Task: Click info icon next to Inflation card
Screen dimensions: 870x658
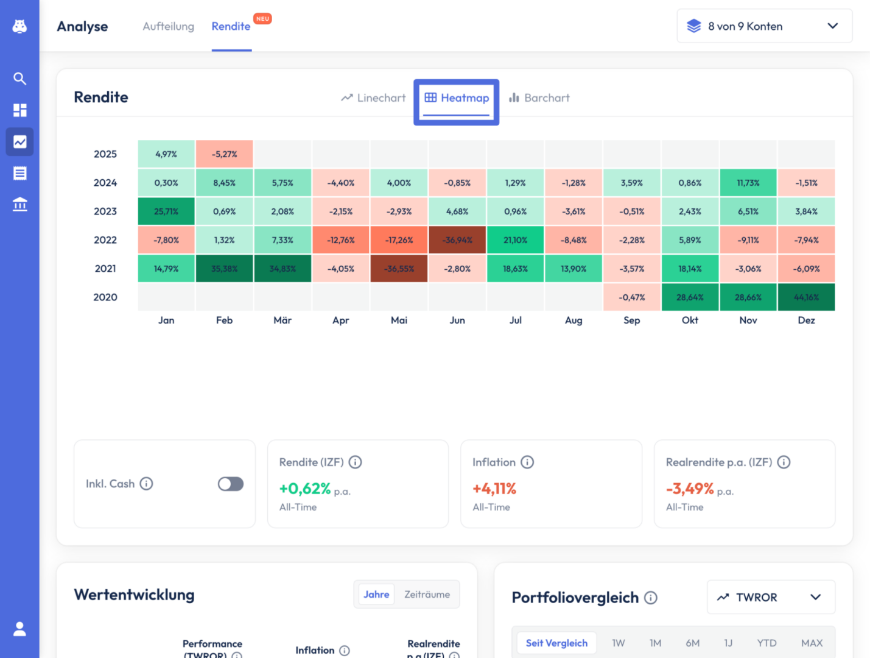Action: (527, 462)
